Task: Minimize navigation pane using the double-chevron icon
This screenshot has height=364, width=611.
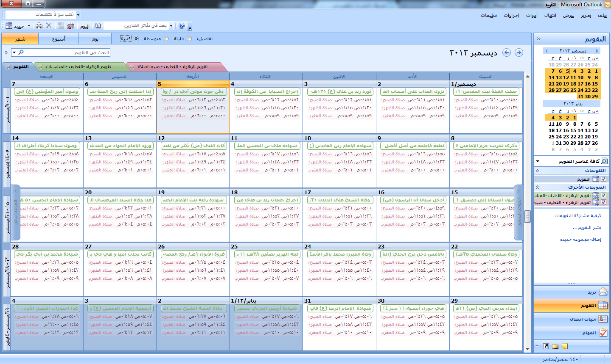Action: [538, 39]
